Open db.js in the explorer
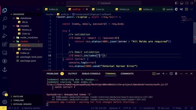This screenshot has height=110, width=196. (24, 22)
